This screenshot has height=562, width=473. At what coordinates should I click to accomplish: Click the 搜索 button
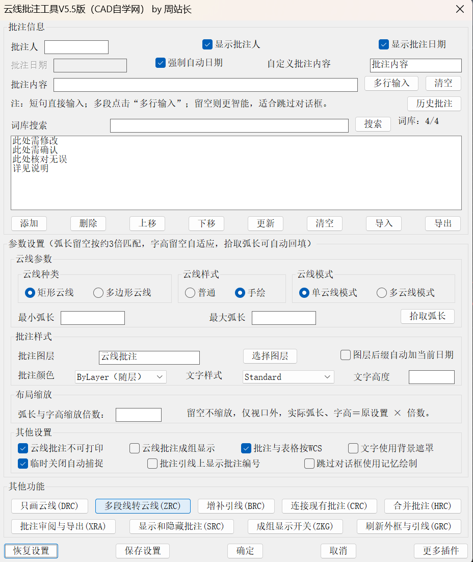click(373, 124)
